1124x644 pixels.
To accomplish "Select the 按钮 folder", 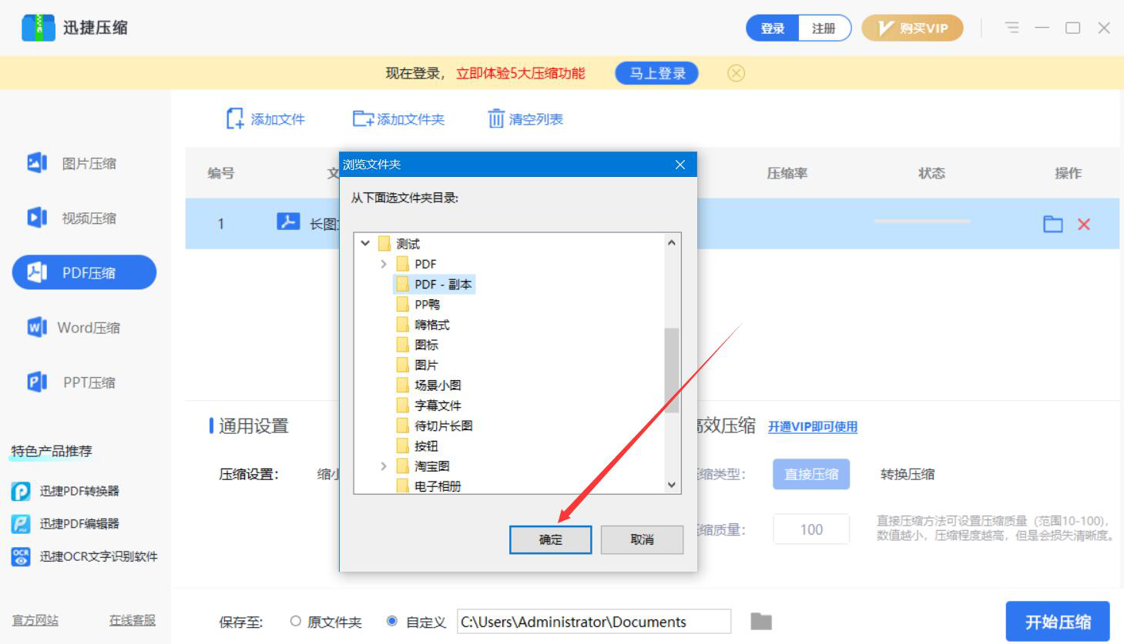I will pos(418,445).
